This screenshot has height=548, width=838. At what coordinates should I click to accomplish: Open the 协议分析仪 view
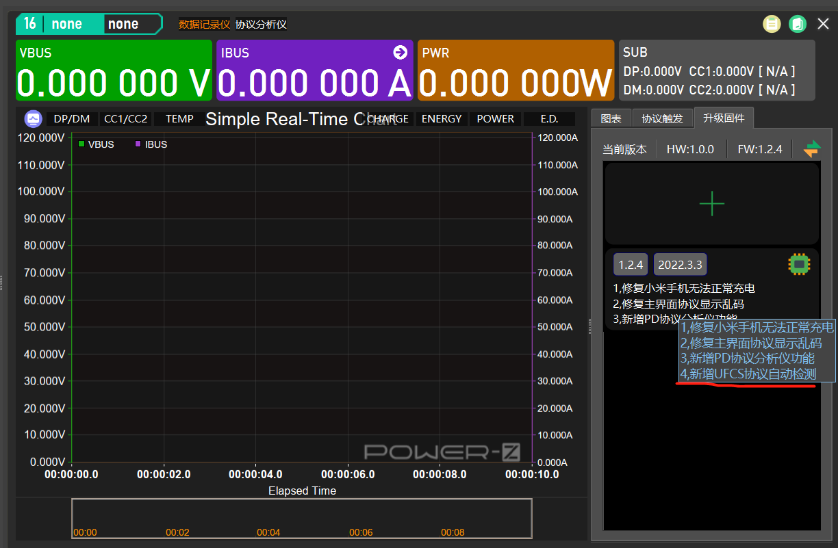pyautogui.click(x=261, y=25)
